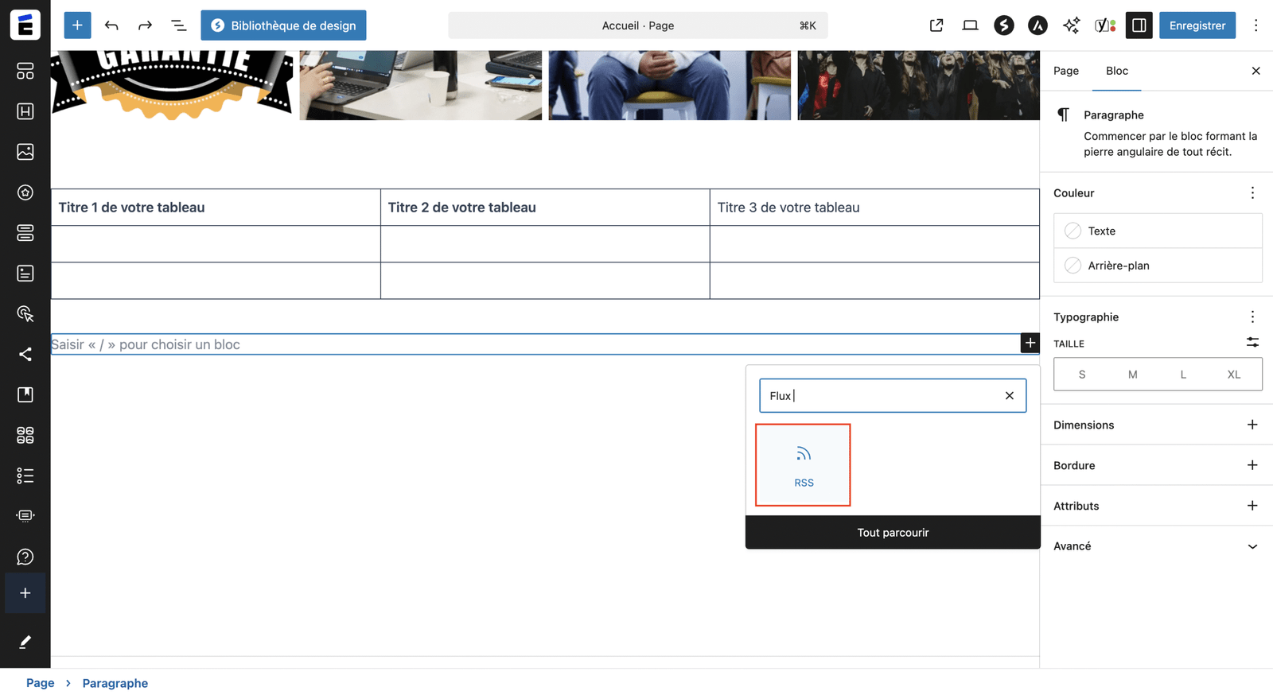Open Typographie options menu
Image resolution: width=1273 pixels, height=695 pixels.
point(1252,316)
